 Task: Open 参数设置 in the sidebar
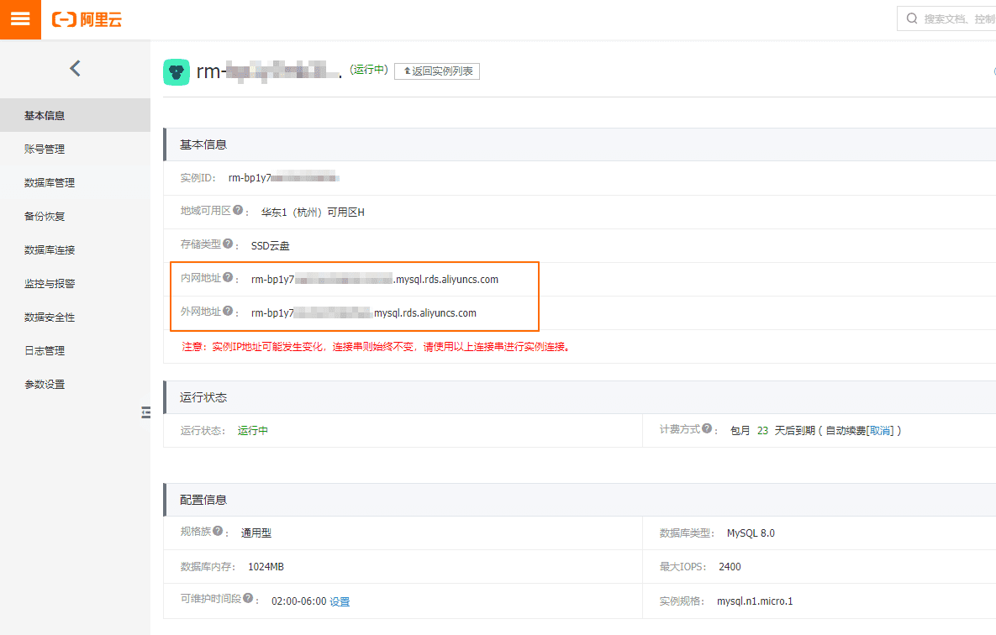pos(75,384)
